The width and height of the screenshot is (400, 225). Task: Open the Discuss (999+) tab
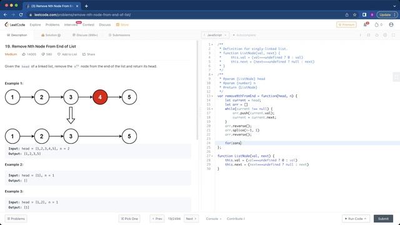pyautogui.click(x=85, y=35)
